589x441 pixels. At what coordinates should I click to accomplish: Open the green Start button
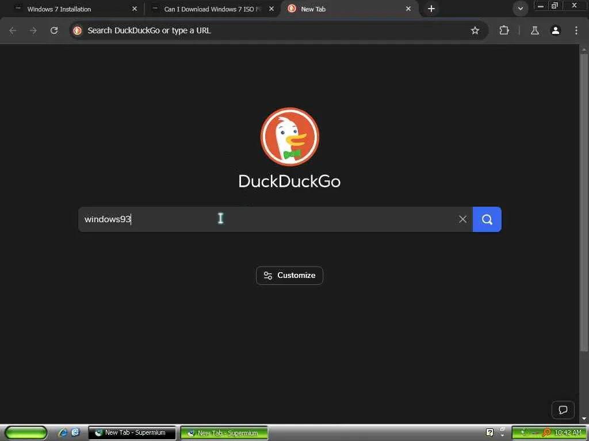point(26,432)
